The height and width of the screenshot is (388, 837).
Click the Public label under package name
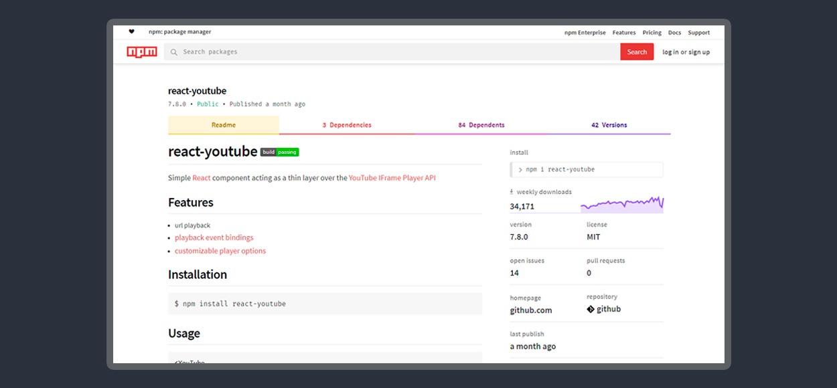point(208,104)
